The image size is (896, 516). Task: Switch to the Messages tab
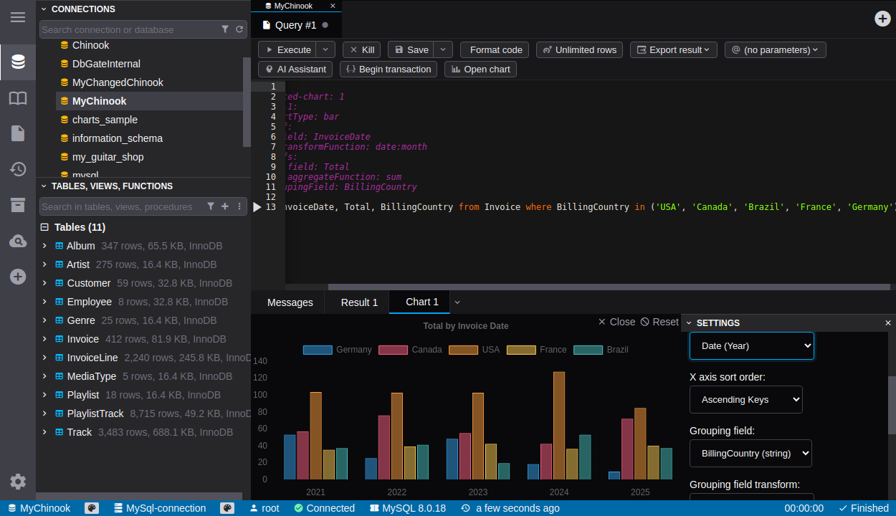point(290,302)
